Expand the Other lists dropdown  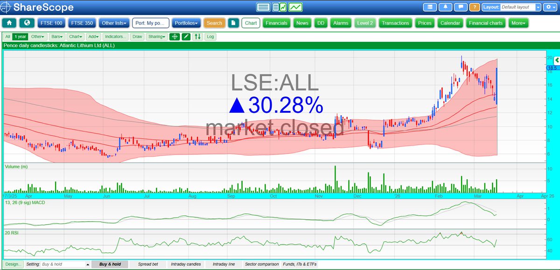tap(114, 23)
